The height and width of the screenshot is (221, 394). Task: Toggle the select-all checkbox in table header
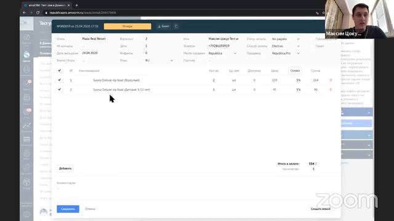pyautogui.click(x=59, y=71)
